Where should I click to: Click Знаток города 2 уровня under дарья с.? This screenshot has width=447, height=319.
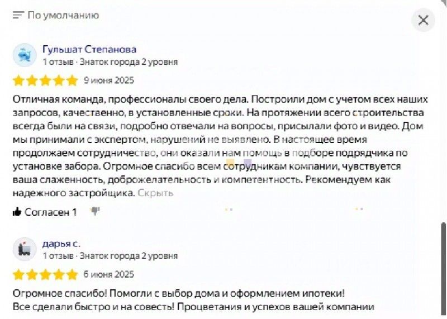(129, 256)
